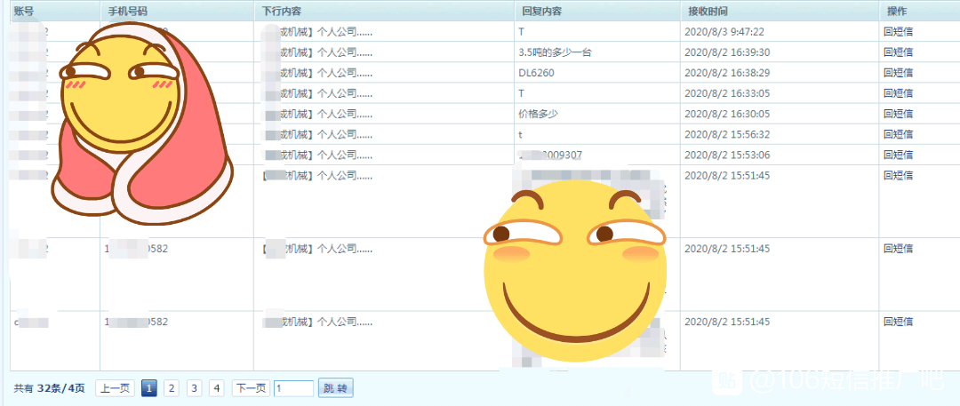The width and height of the screenshot is (960, 406).
Task: Click the 接收时间 column header
Action: [708, 12]
